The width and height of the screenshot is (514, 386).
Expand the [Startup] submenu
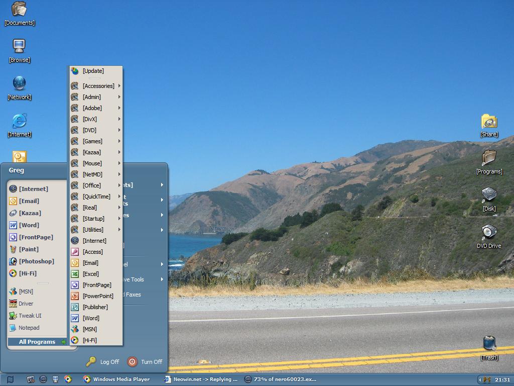point(96,219)
